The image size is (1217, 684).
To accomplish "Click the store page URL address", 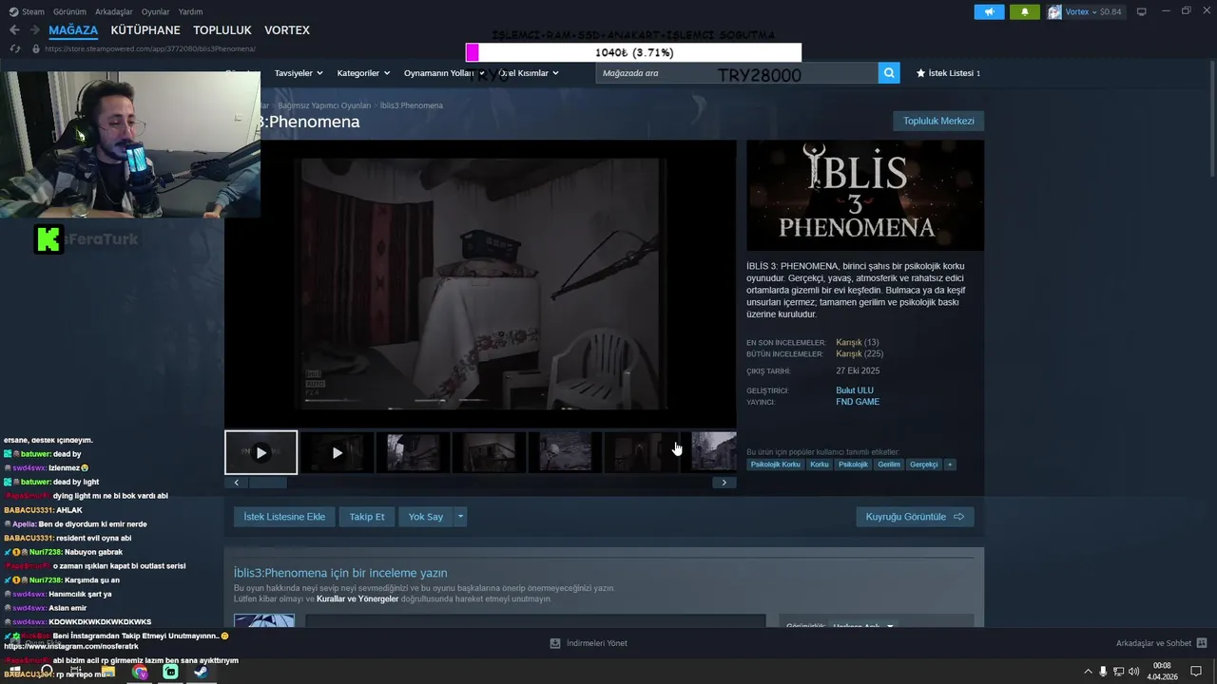I will (x=149, y=48).
